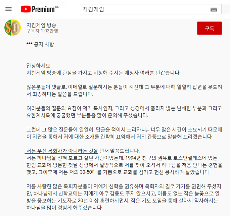Open the gold coin channel avatar
This screenshot has height=216, width=230.
click(13, 28)
